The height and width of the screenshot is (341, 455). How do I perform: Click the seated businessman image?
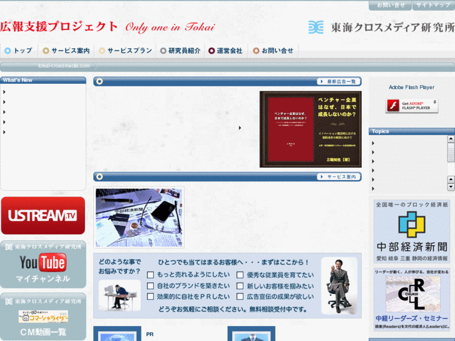point(339,286)
